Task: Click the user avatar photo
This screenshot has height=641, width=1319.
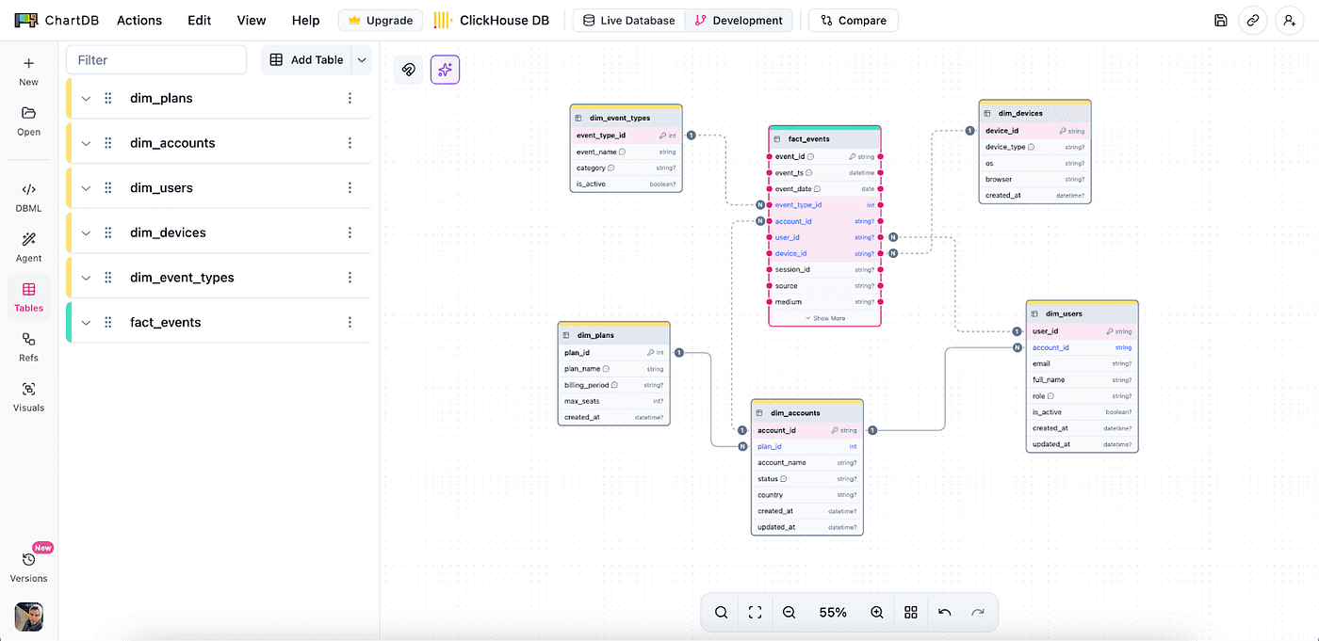Action: pyautogui.click(x=29, y=617)
